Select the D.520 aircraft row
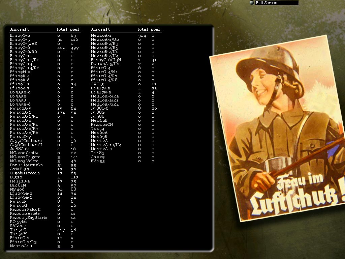Screen dimensions: 345x259 pos(45,177)
